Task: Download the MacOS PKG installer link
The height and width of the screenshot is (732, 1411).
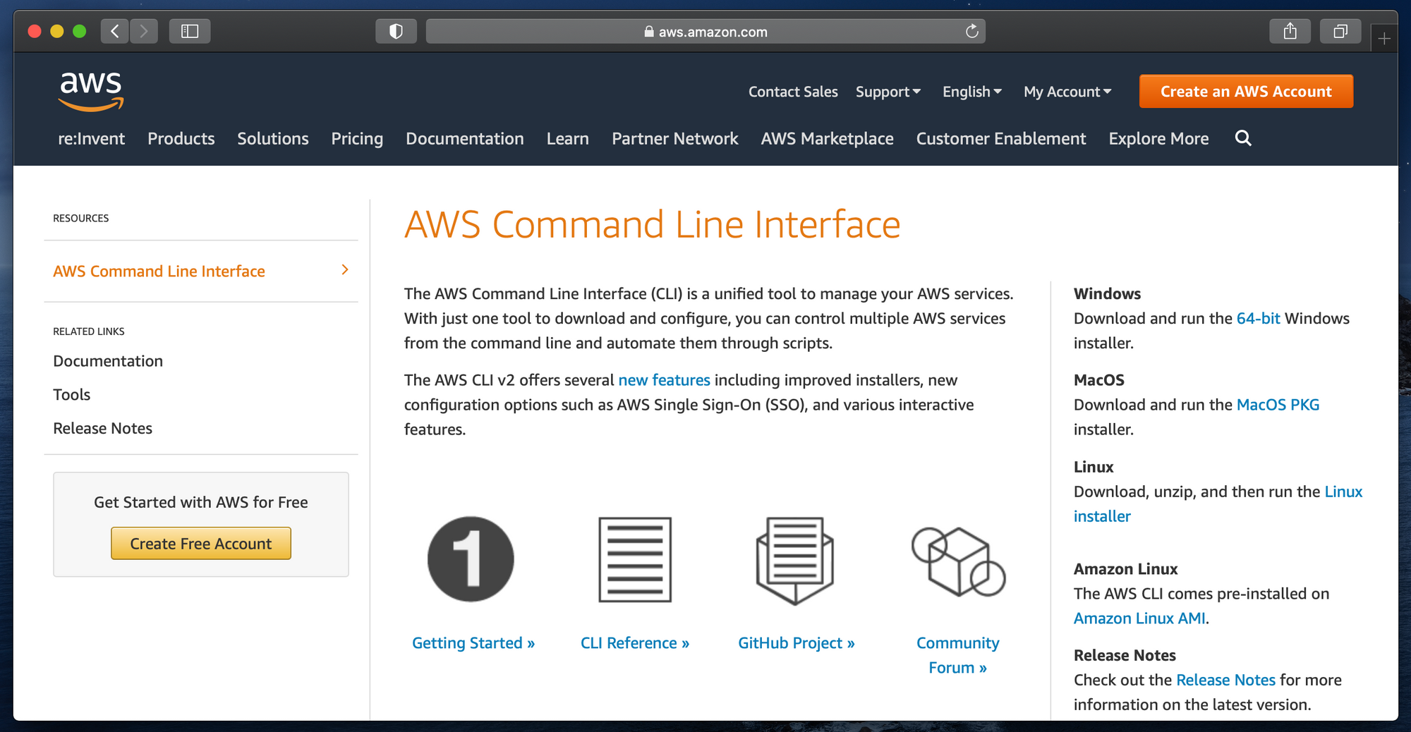Action: [x=1278, y=405]
